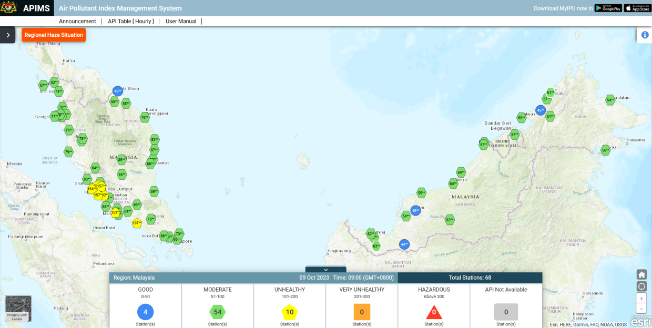This screenshot has height=328, width=652.
Task: Zoom in with the plus button
Action: (641, 298)
